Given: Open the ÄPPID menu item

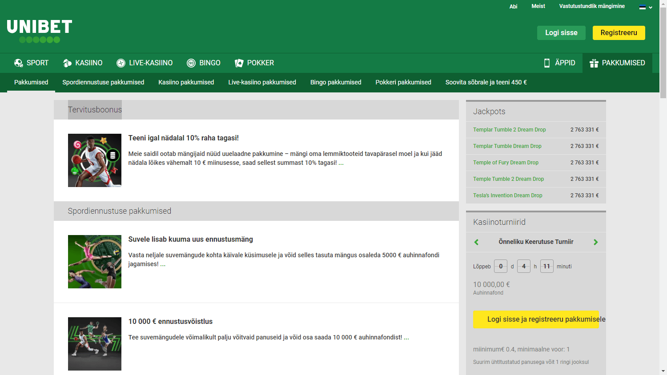Looking at the screenshot, I should pos(559,63).
